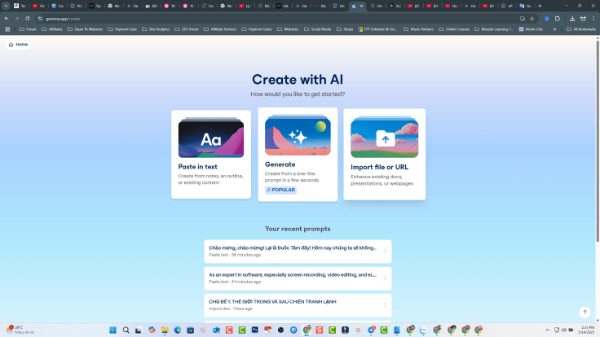Open the Windows Start menu
This screenshot has width=600, height=337.
113,330
